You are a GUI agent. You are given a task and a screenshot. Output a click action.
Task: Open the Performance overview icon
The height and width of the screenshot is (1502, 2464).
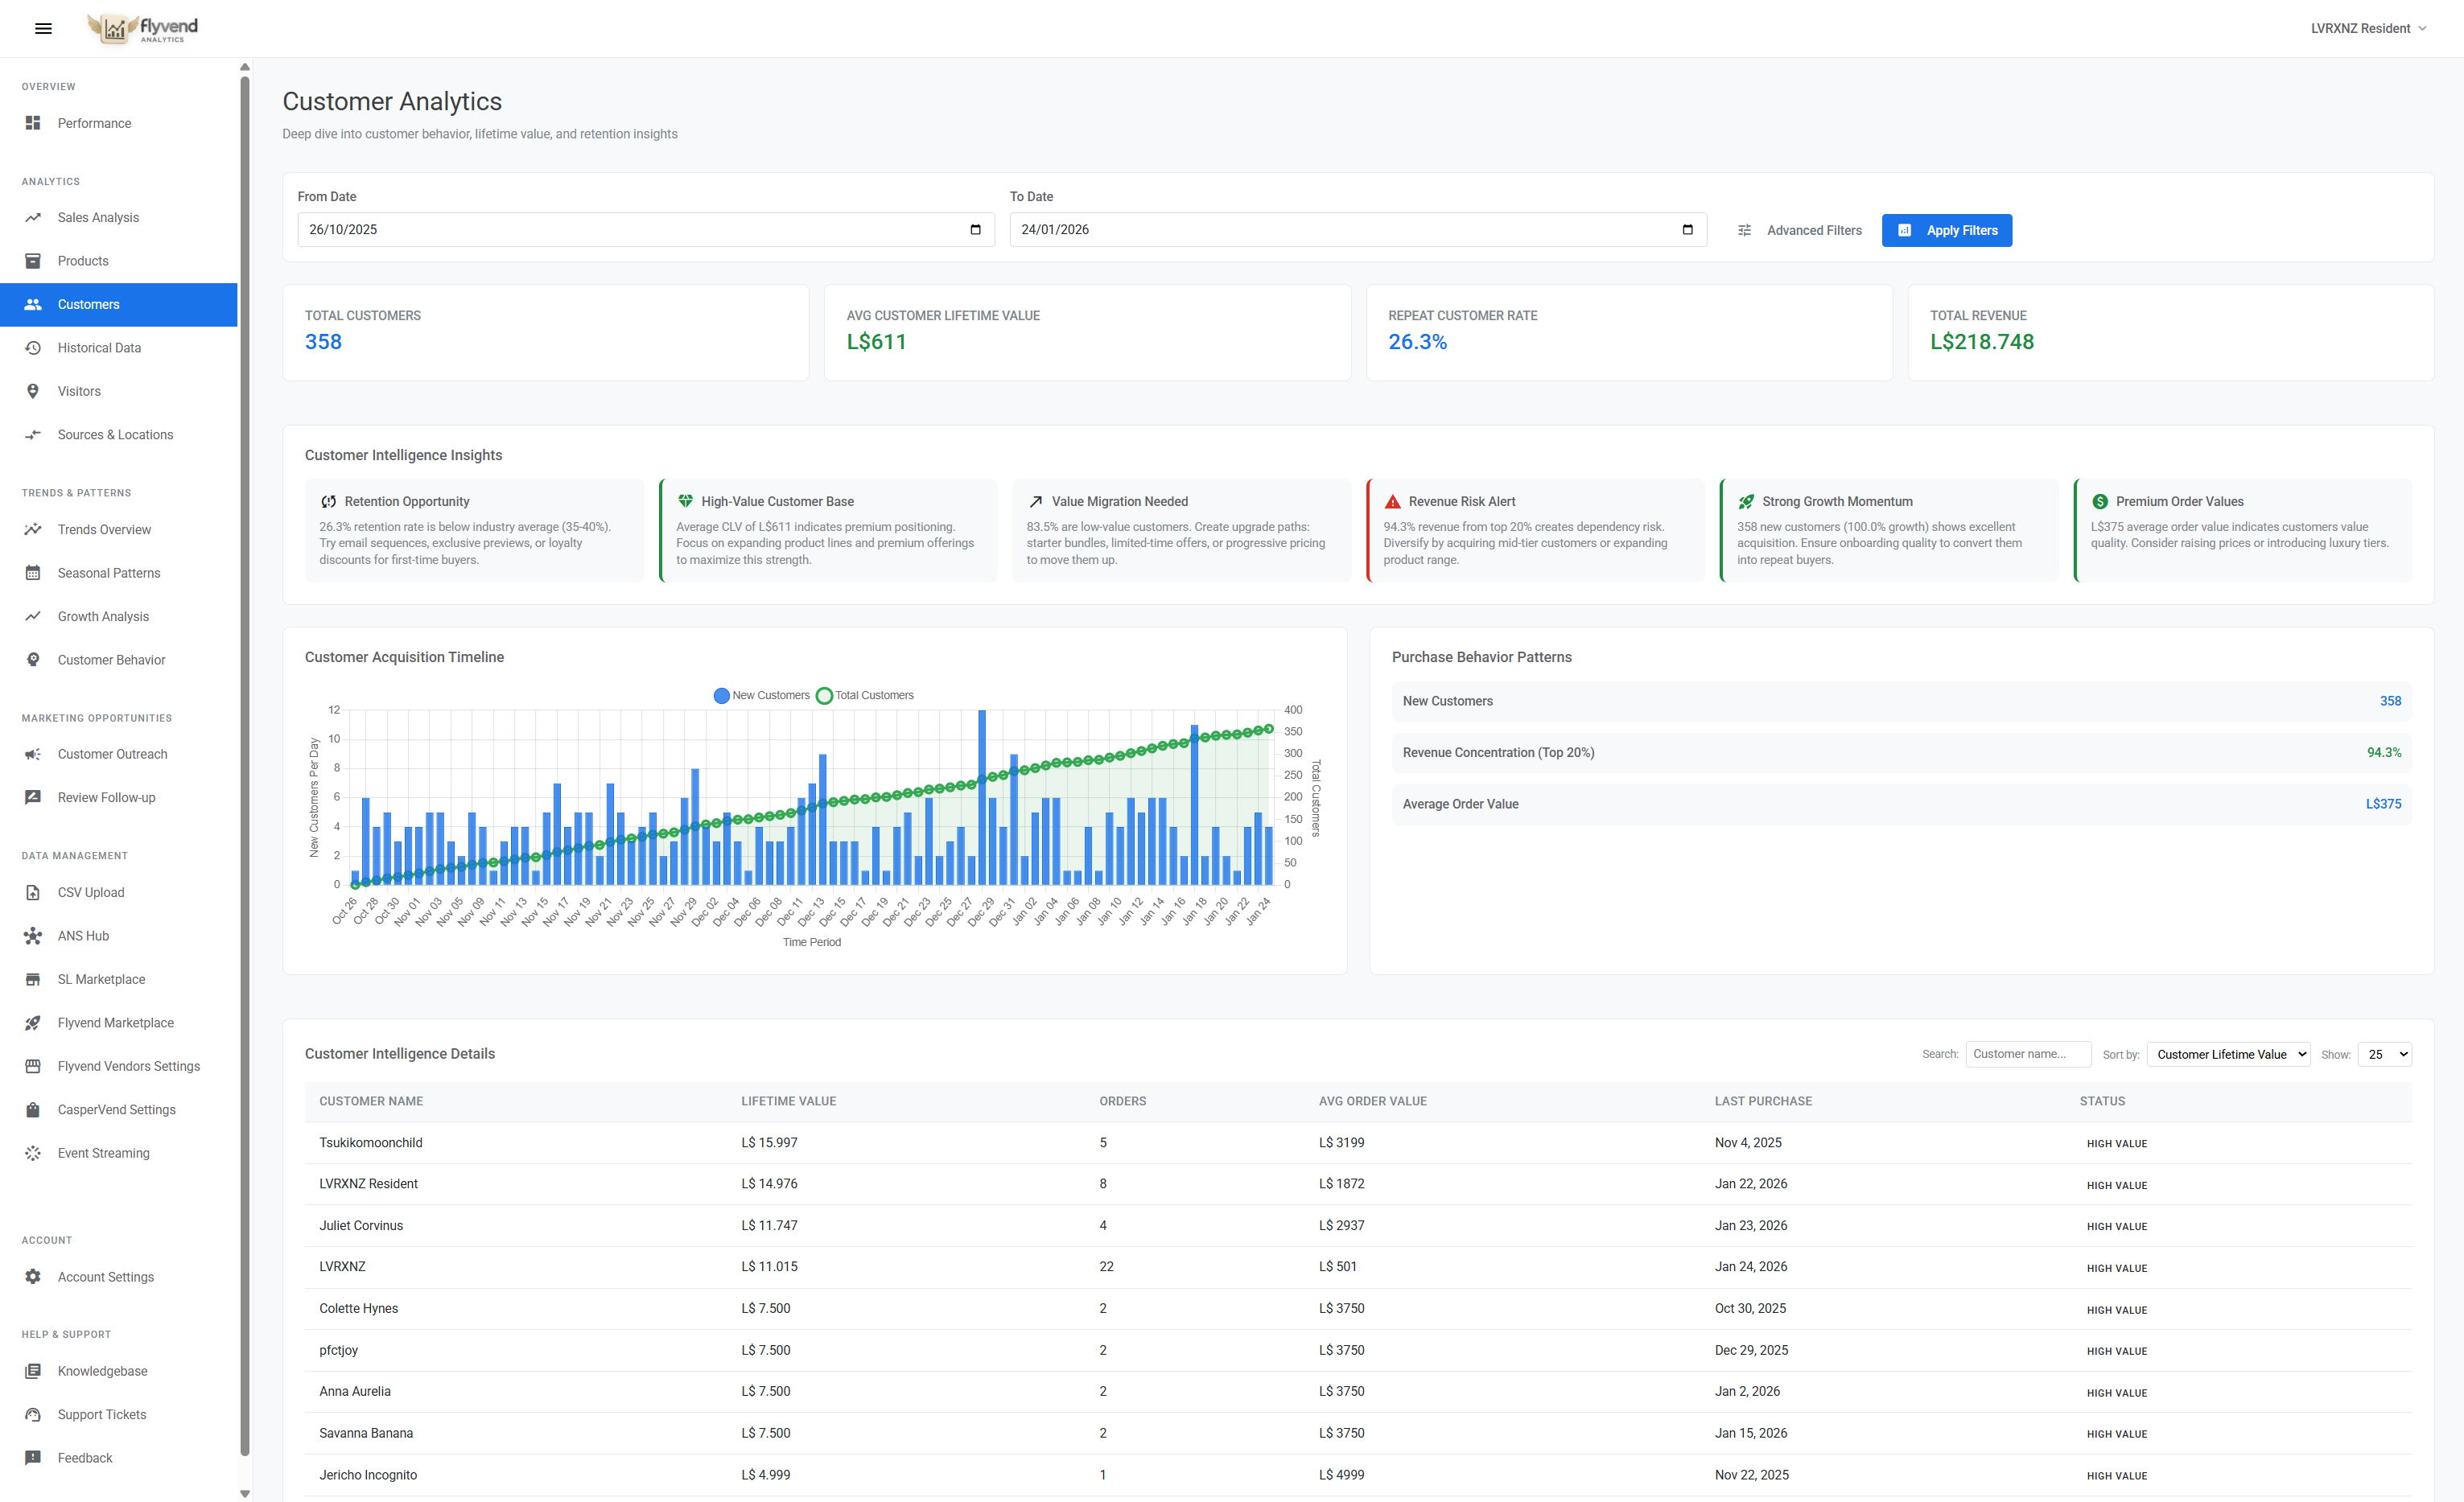(x=33, y=123)
